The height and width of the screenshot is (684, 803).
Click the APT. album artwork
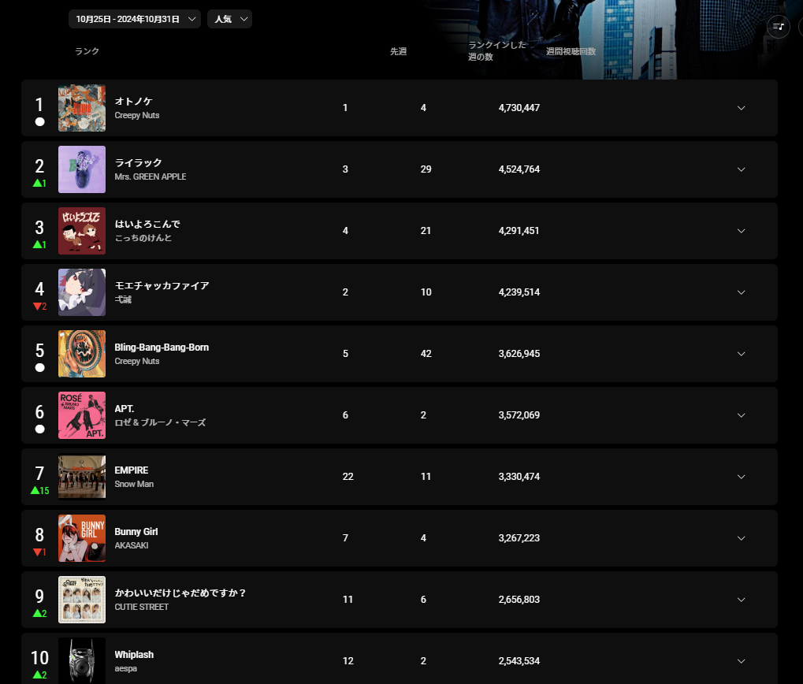(82, 415)
